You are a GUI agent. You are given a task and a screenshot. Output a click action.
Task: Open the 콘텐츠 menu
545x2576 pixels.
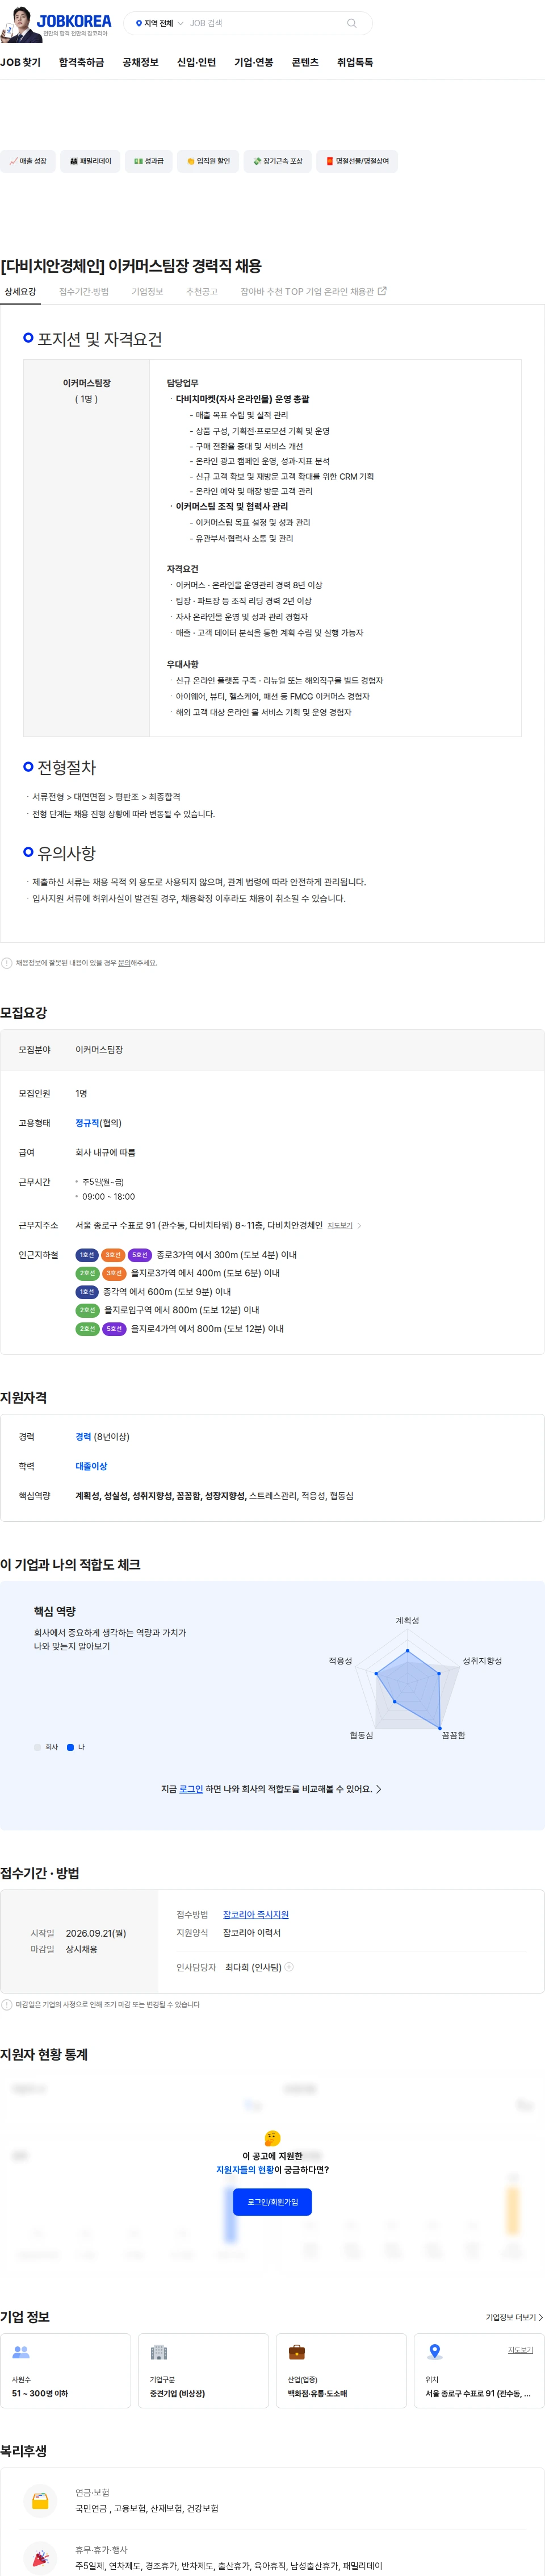point(305,62)
